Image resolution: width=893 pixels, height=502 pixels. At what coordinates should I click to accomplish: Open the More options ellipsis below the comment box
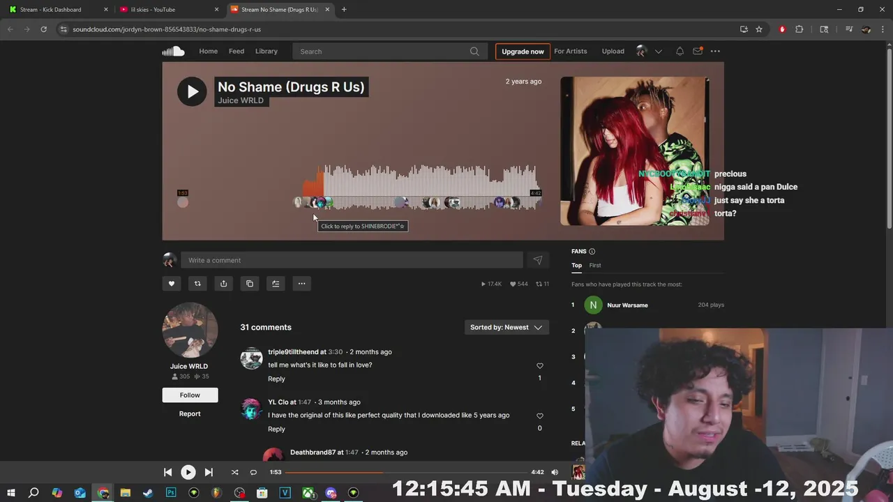pos(301,284)
